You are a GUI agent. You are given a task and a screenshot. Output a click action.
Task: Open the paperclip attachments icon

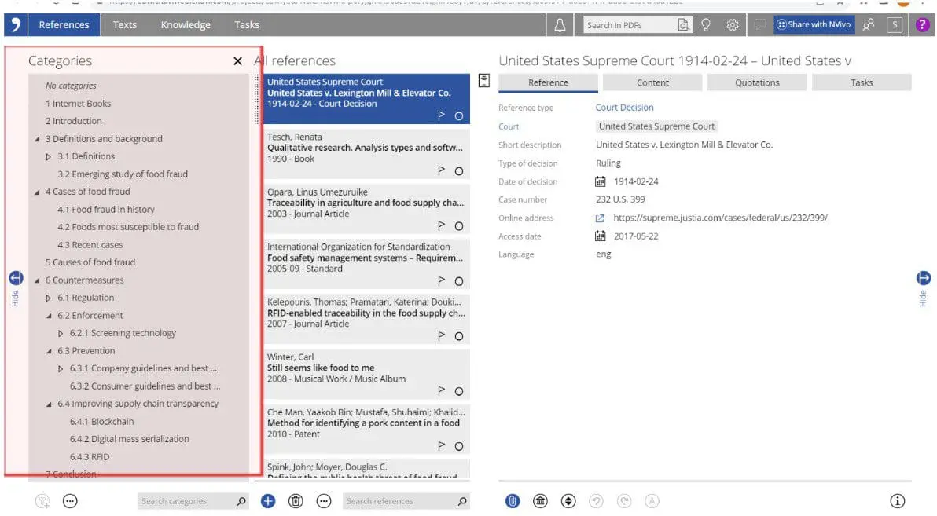[512, 500]
